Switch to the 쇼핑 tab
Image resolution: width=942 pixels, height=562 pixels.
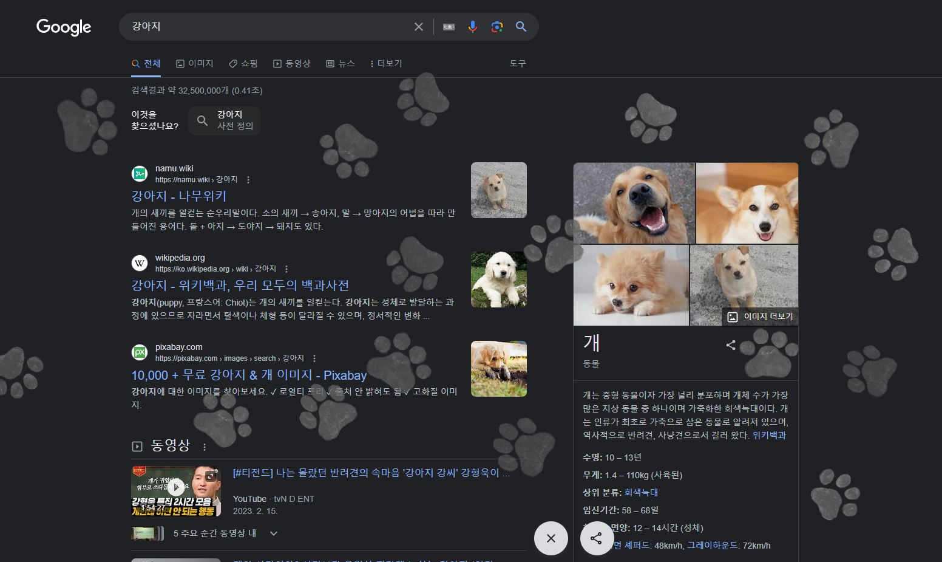[243, 64]
